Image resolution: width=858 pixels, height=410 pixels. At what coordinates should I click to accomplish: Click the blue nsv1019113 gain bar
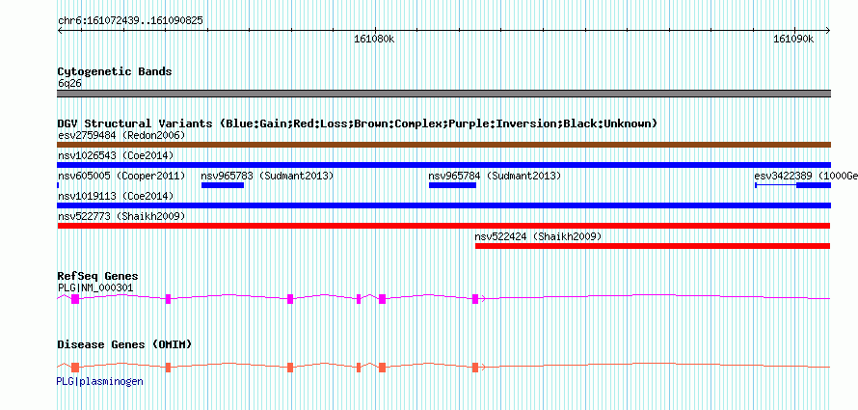click(x=443, y=205)
